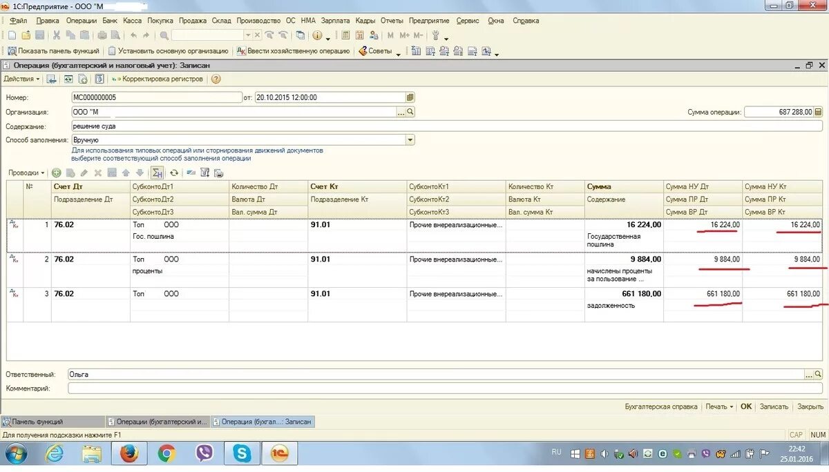This screenshot has width=829, height=472.
Task: Open the Calculator toolbar icon
Action: click(345, 35)
